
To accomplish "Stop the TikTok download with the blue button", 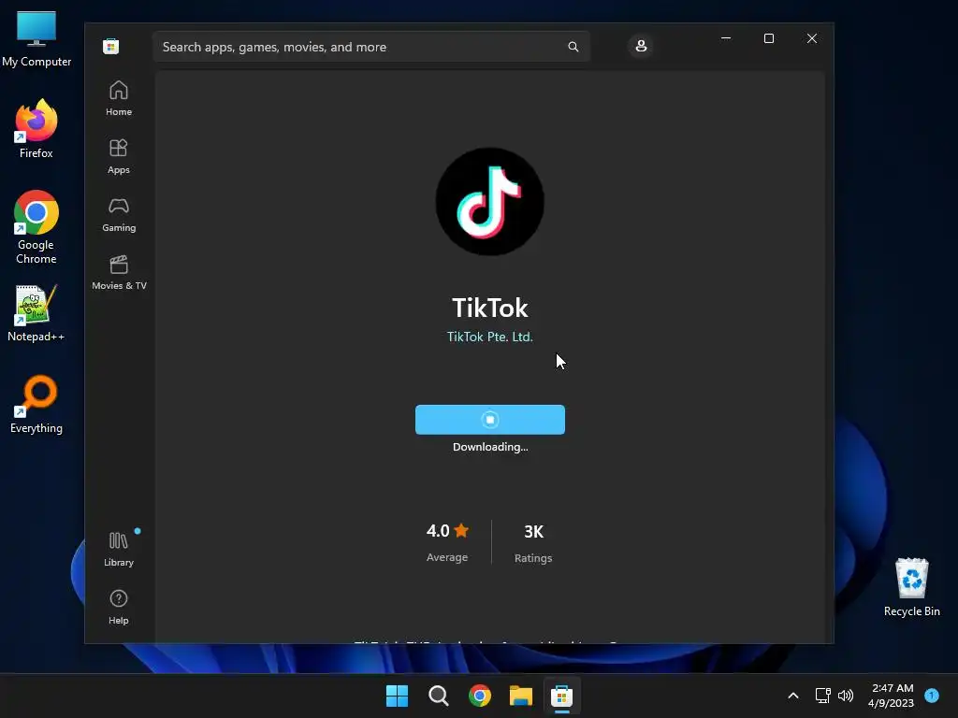I will 490,420.
